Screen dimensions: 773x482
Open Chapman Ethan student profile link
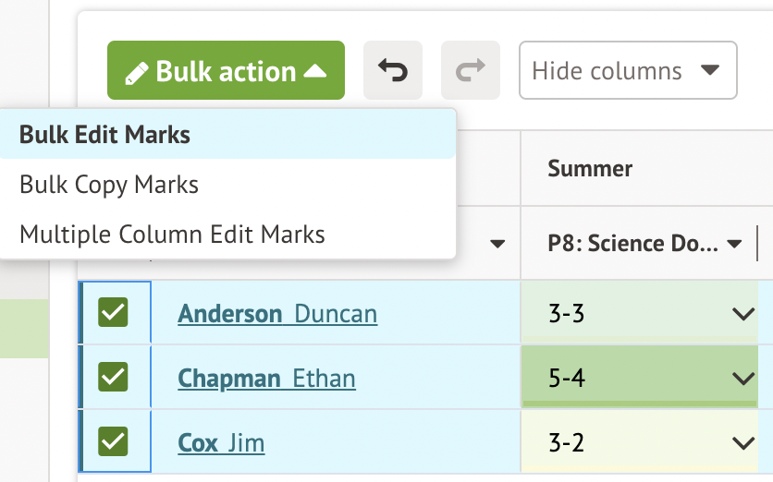point(266,379)
